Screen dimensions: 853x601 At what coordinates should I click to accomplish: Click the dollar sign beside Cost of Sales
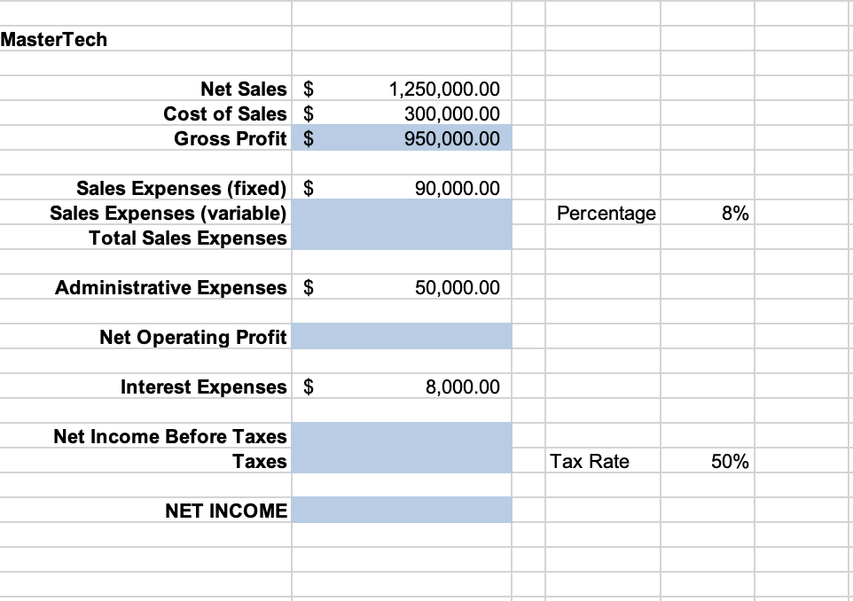[309, 113]
